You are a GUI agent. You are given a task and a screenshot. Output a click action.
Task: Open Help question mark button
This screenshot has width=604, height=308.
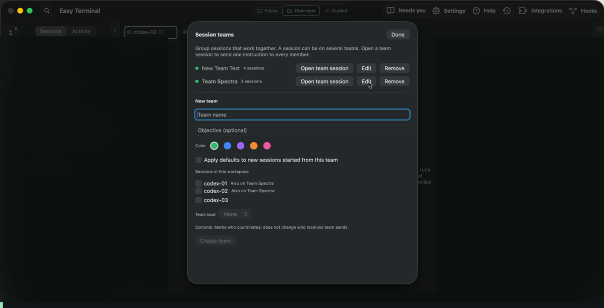pos(484,11)
